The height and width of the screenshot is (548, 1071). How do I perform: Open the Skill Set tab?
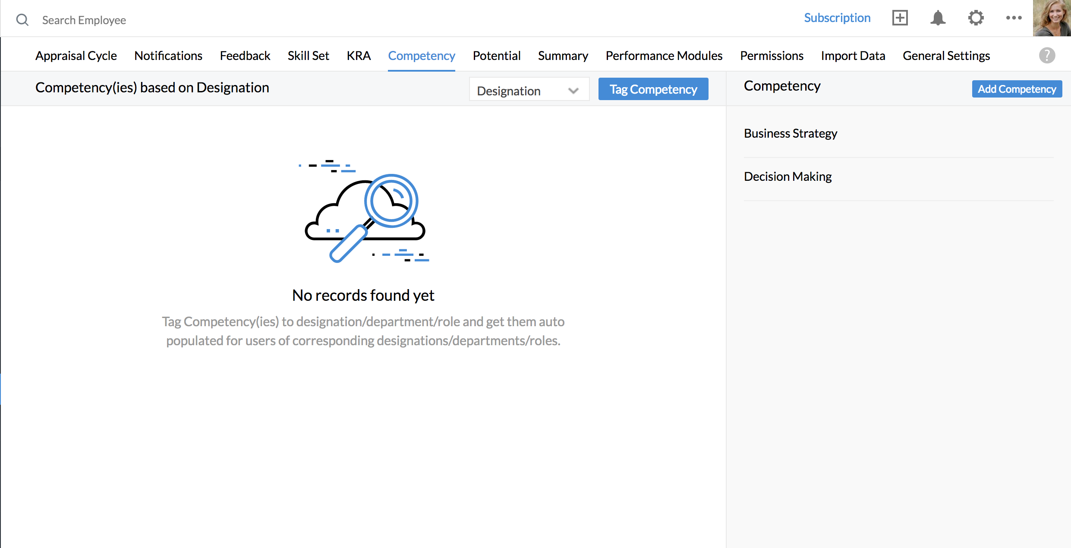click(308, 56)
